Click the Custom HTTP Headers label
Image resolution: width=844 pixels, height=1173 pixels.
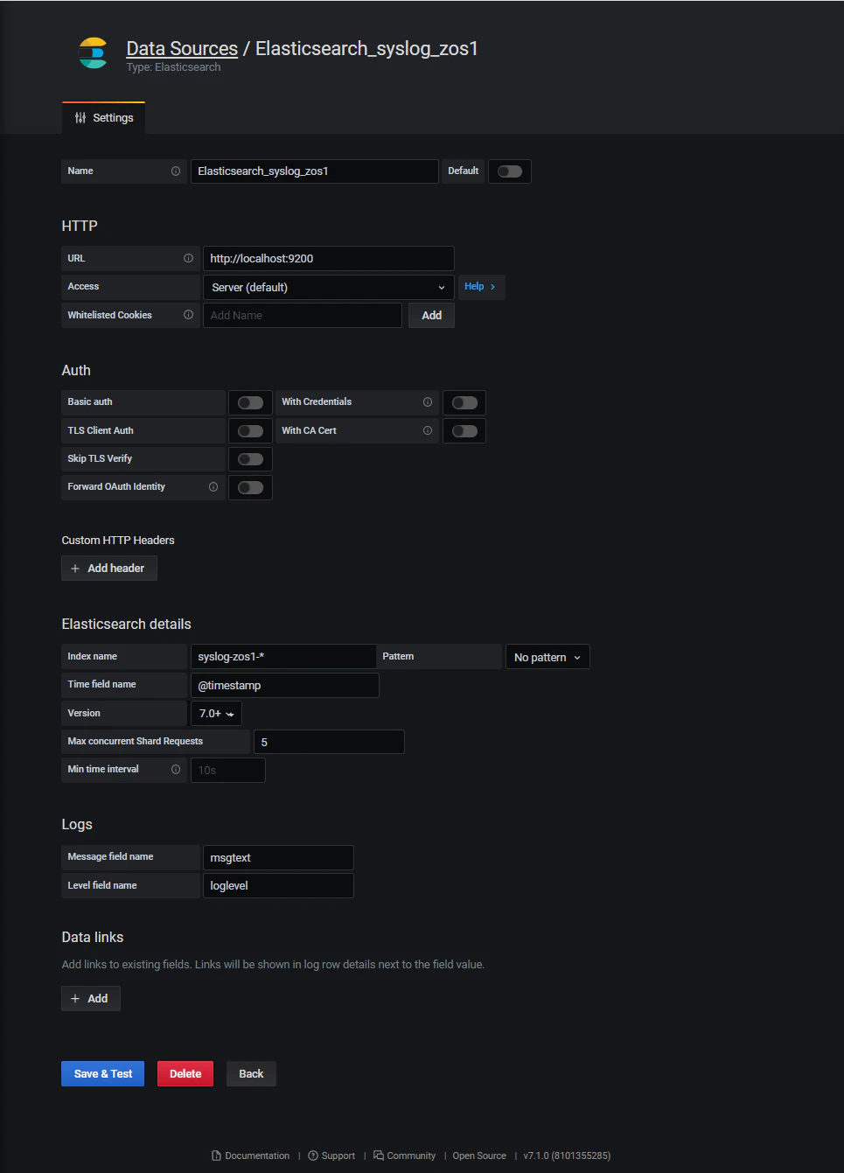tap(118, 541)
